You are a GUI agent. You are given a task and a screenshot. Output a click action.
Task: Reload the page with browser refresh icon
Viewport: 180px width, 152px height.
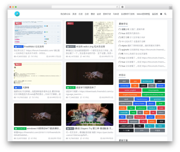coord(117,7)
